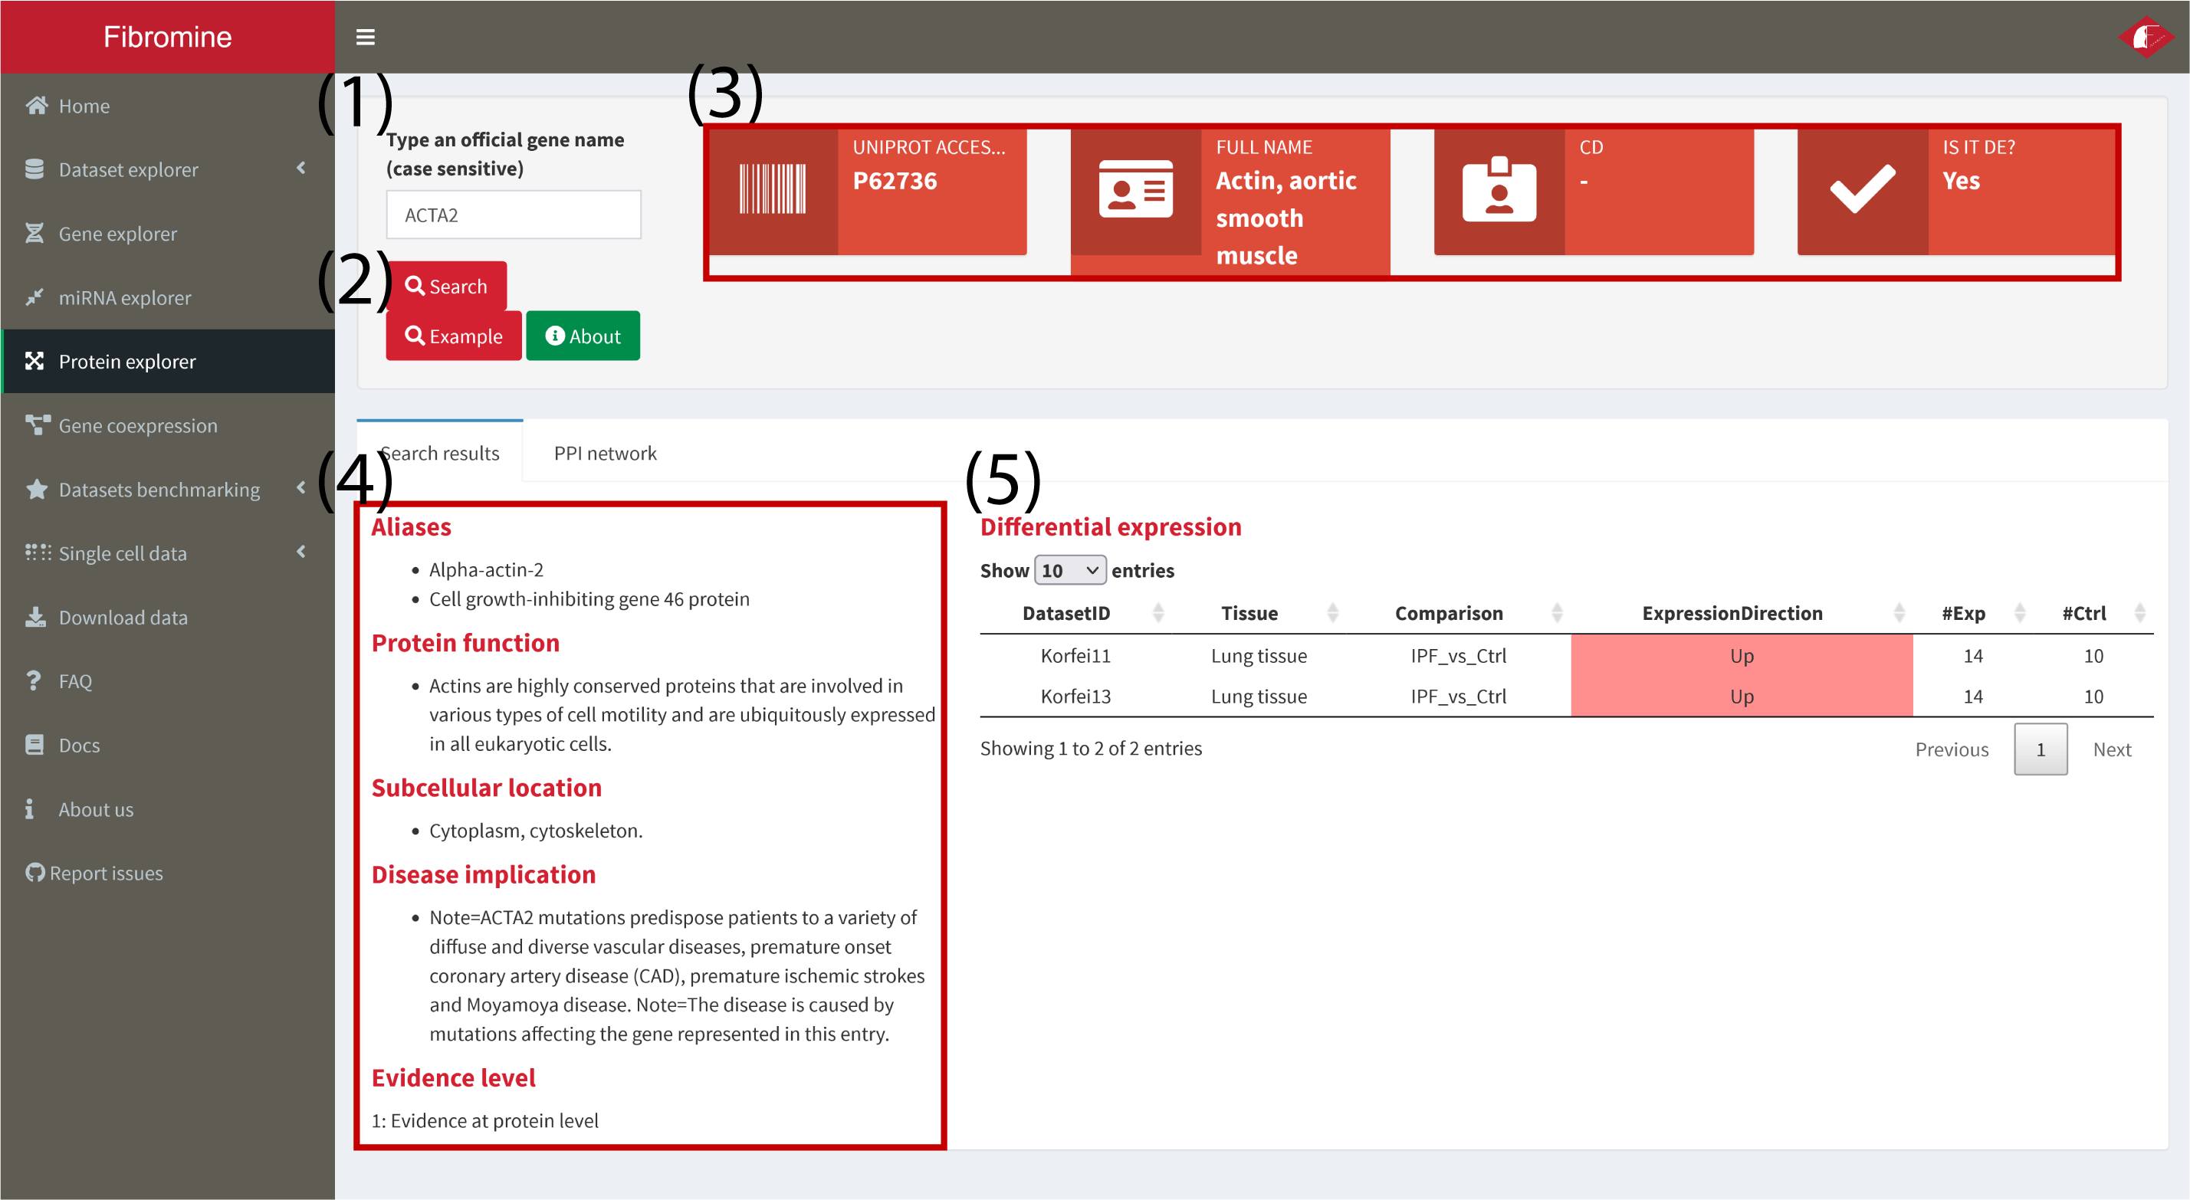Click the Up cell in Korfei13 row
The height and width of the screenshot is (1200, 2190).
click(1742, 696)
